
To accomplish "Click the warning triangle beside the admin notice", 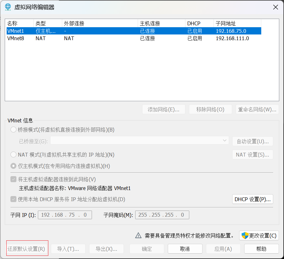I will pyautogui.click(x=138, y=235).
